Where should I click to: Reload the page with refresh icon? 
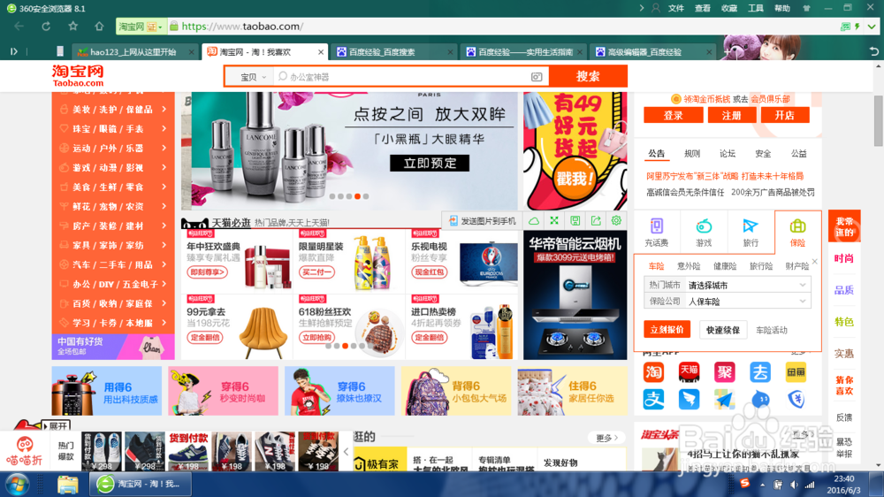(x=46, y=27)
